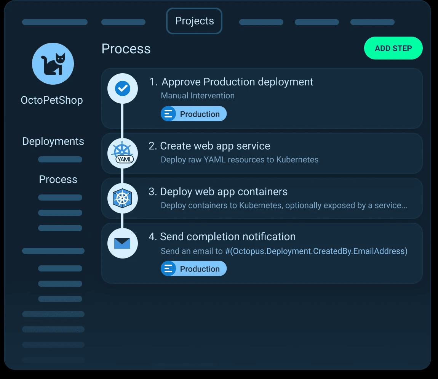Click the OctoPetShop project name
The image size is (438, 379).
pos(52,100)
